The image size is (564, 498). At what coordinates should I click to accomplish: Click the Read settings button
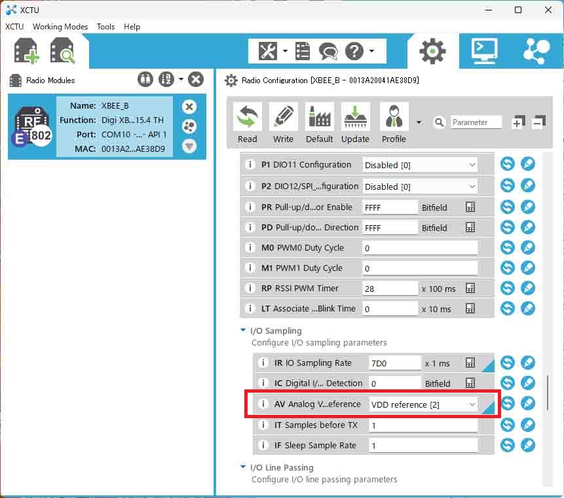(248, 123)
